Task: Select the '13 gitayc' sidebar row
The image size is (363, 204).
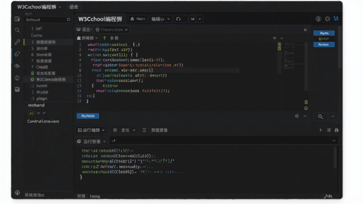Action: 48,98
